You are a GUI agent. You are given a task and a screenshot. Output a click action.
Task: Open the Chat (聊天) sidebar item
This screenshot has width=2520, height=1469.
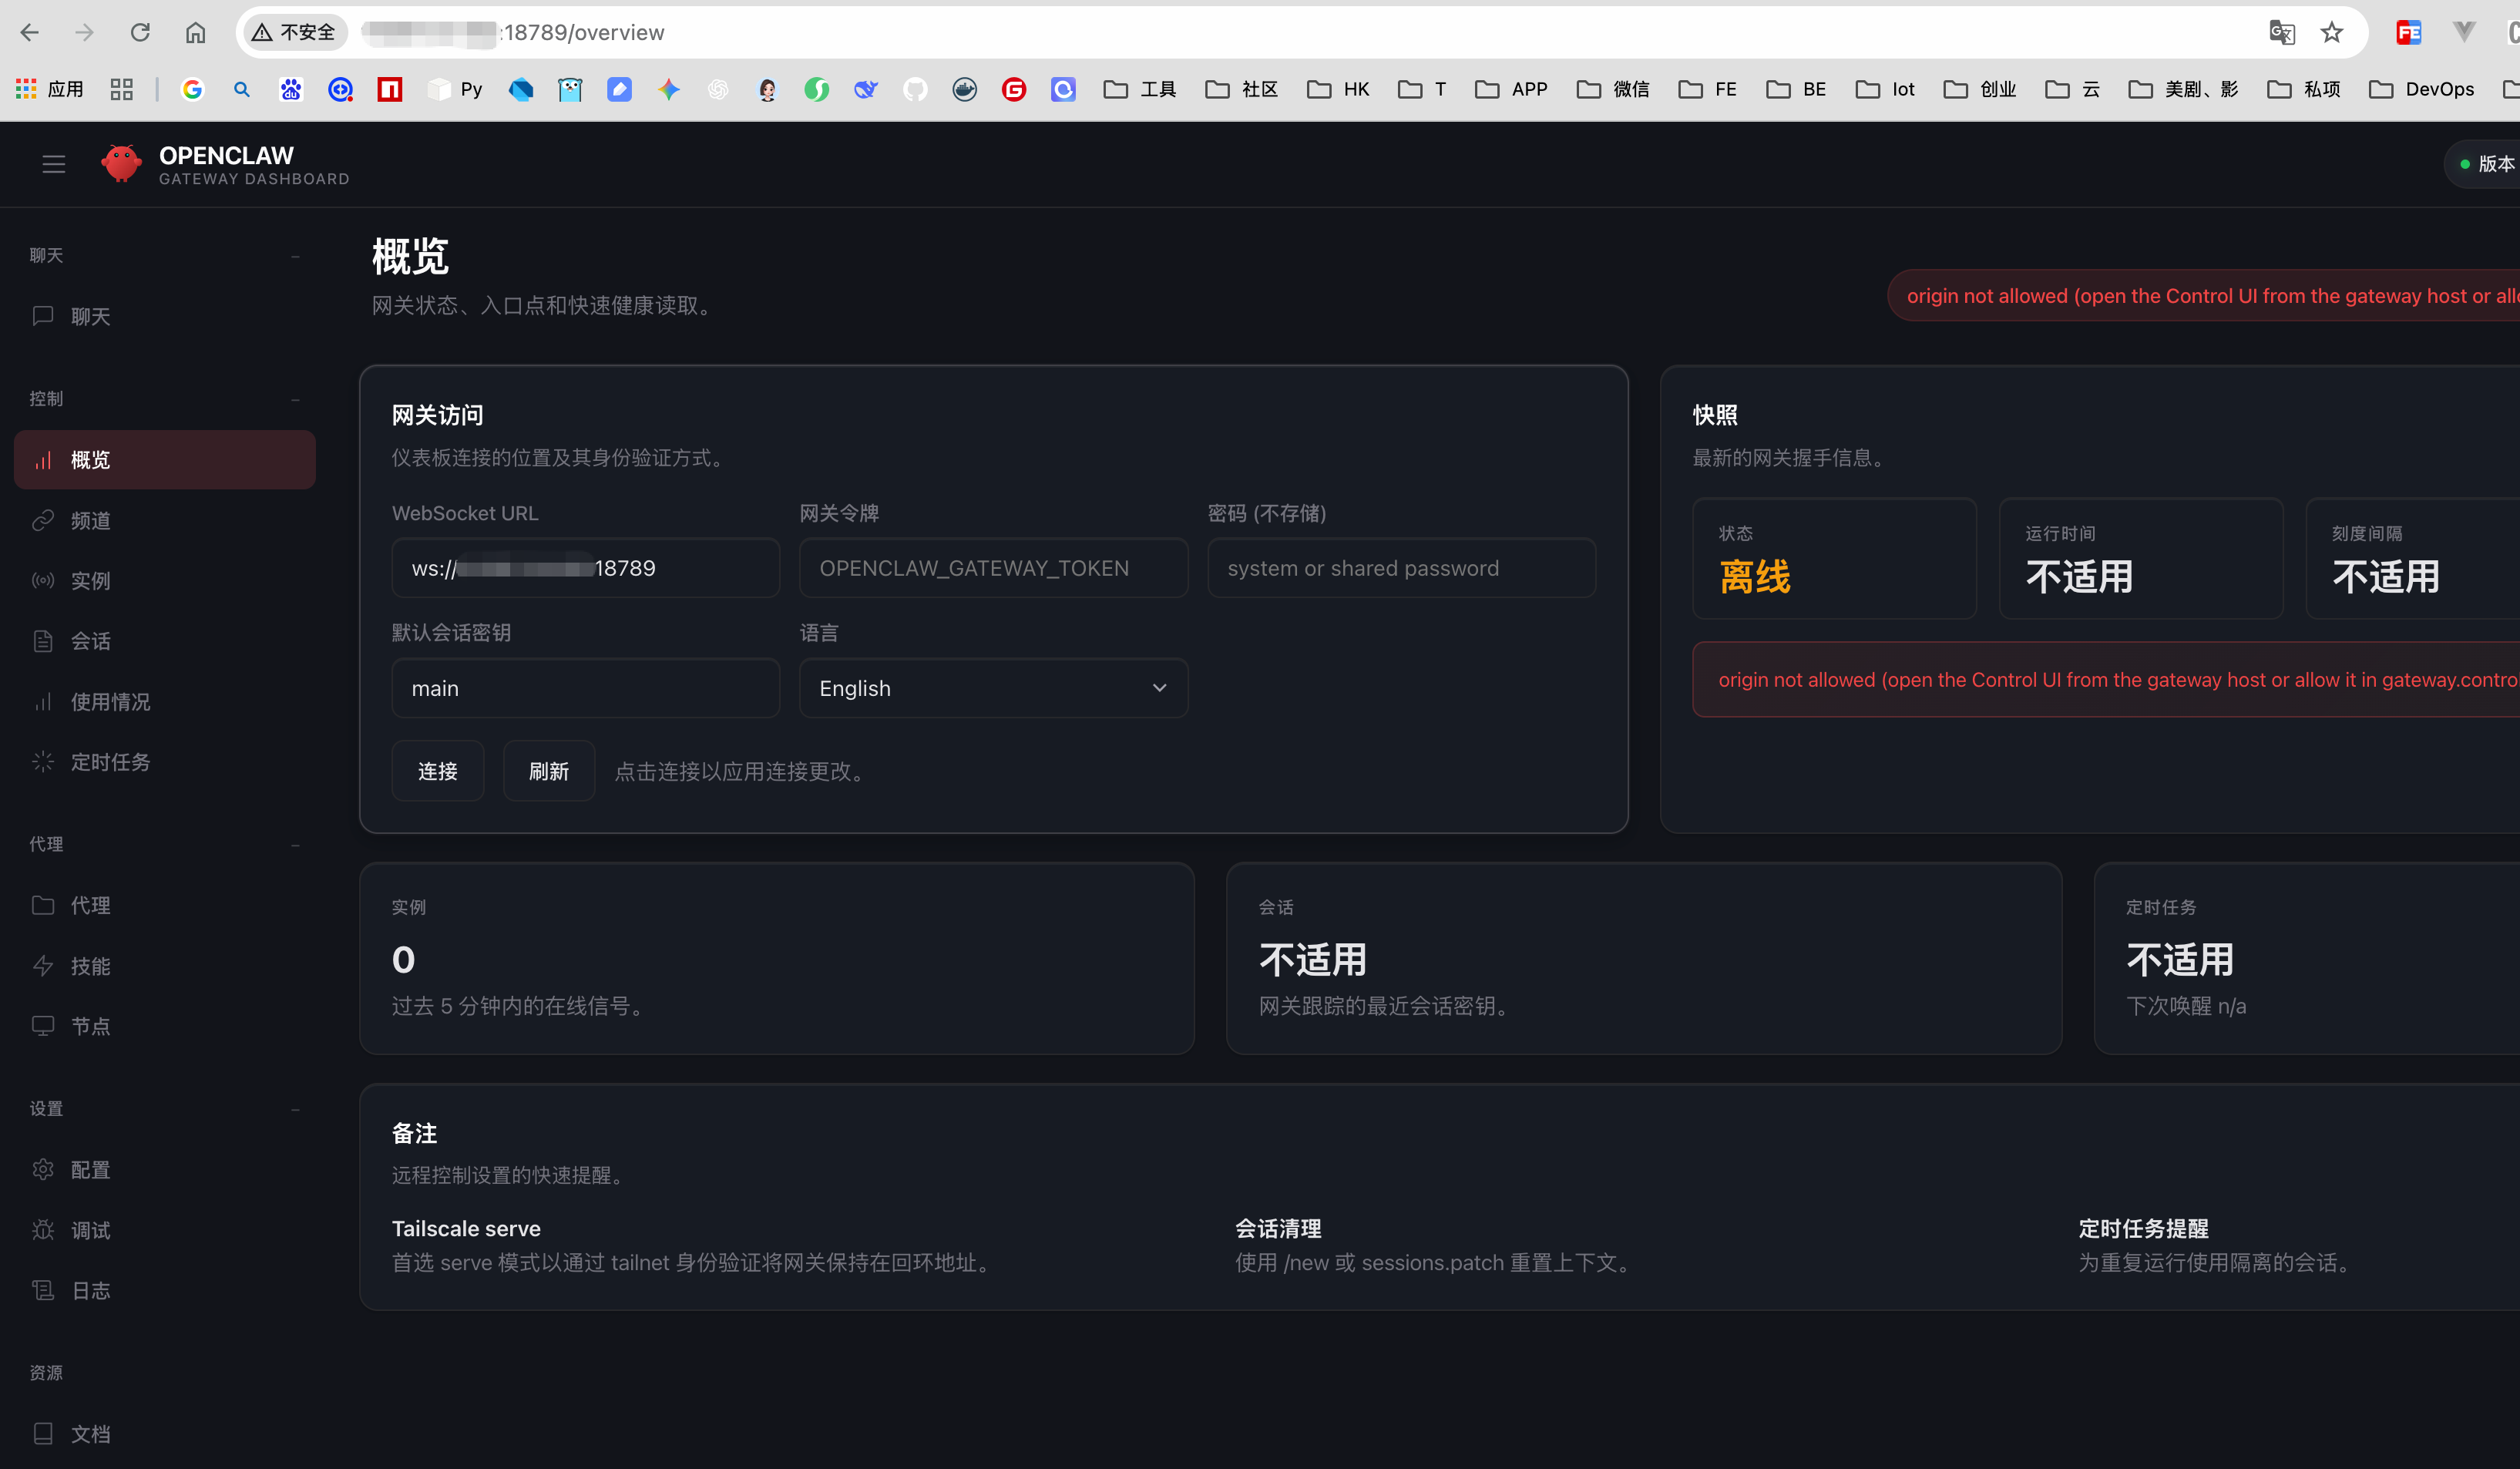90,317
